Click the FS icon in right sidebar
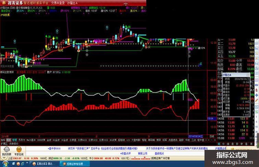This screenshot has width=259, height=167. (257, 107)
